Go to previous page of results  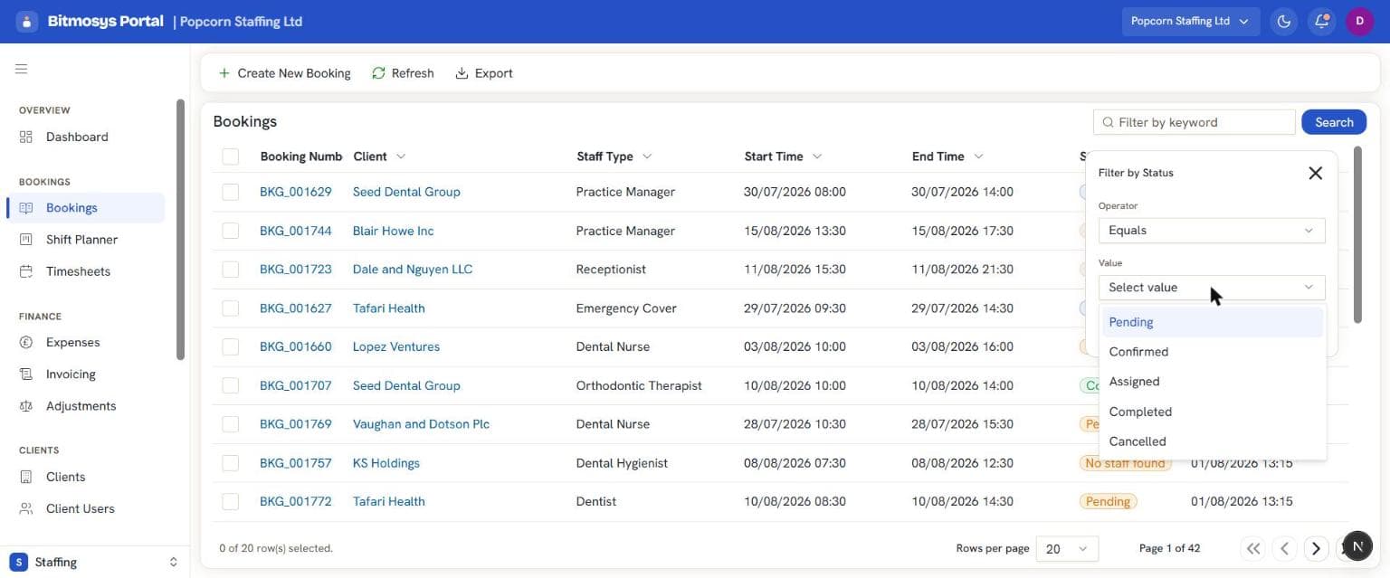(1284, 548)
